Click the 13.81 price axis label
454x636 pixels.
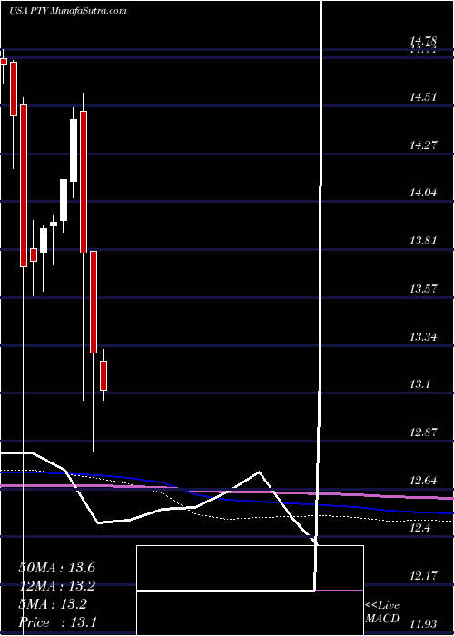tap(423, 241)
